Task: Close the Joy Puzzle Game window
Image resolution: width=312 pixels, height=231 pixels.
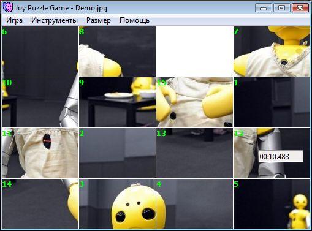Action: pyautogui.click(x=300, y=8)
